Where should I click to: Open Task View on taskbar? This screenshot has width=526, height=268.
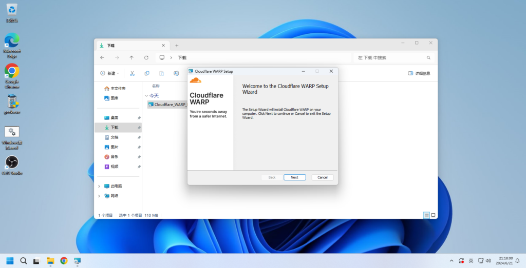tap(36, 261)
